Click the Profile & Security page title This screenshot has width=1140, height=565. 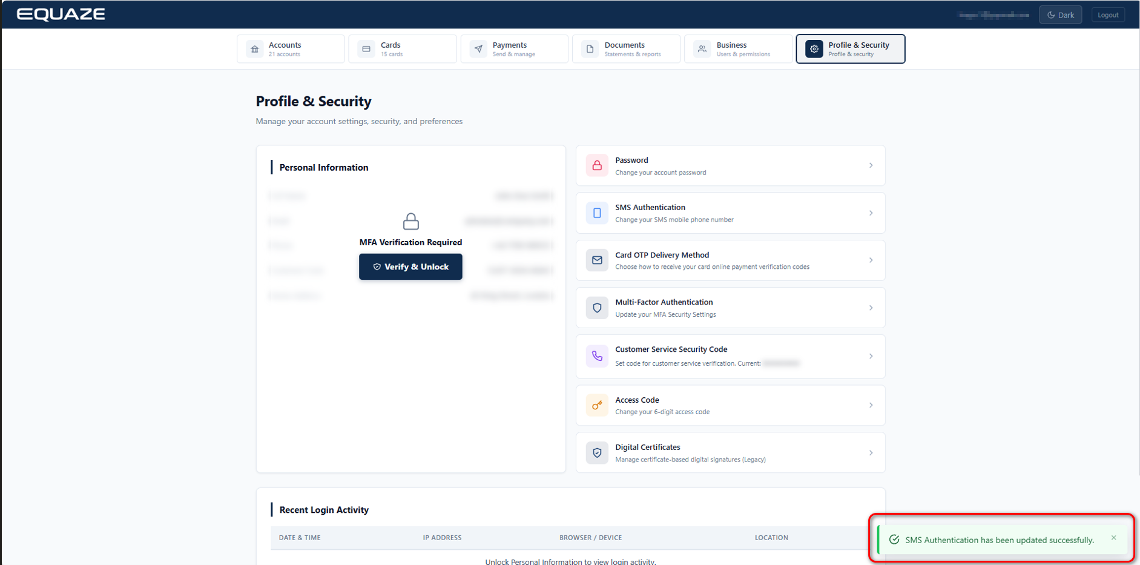[x=314, y=101]
